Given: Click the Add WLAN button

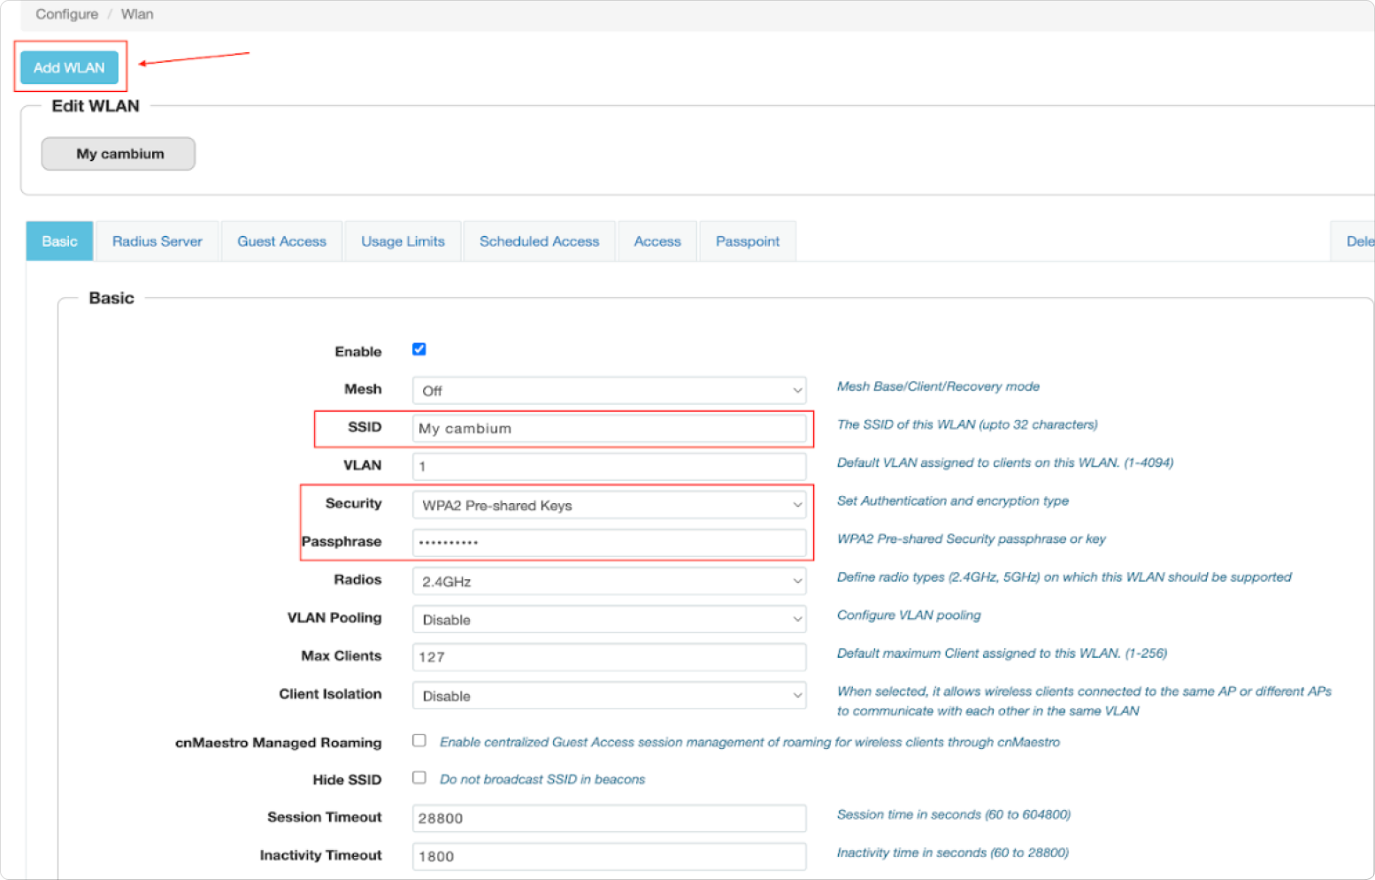Looking at the screenshot, I should [x=69, y=67].
